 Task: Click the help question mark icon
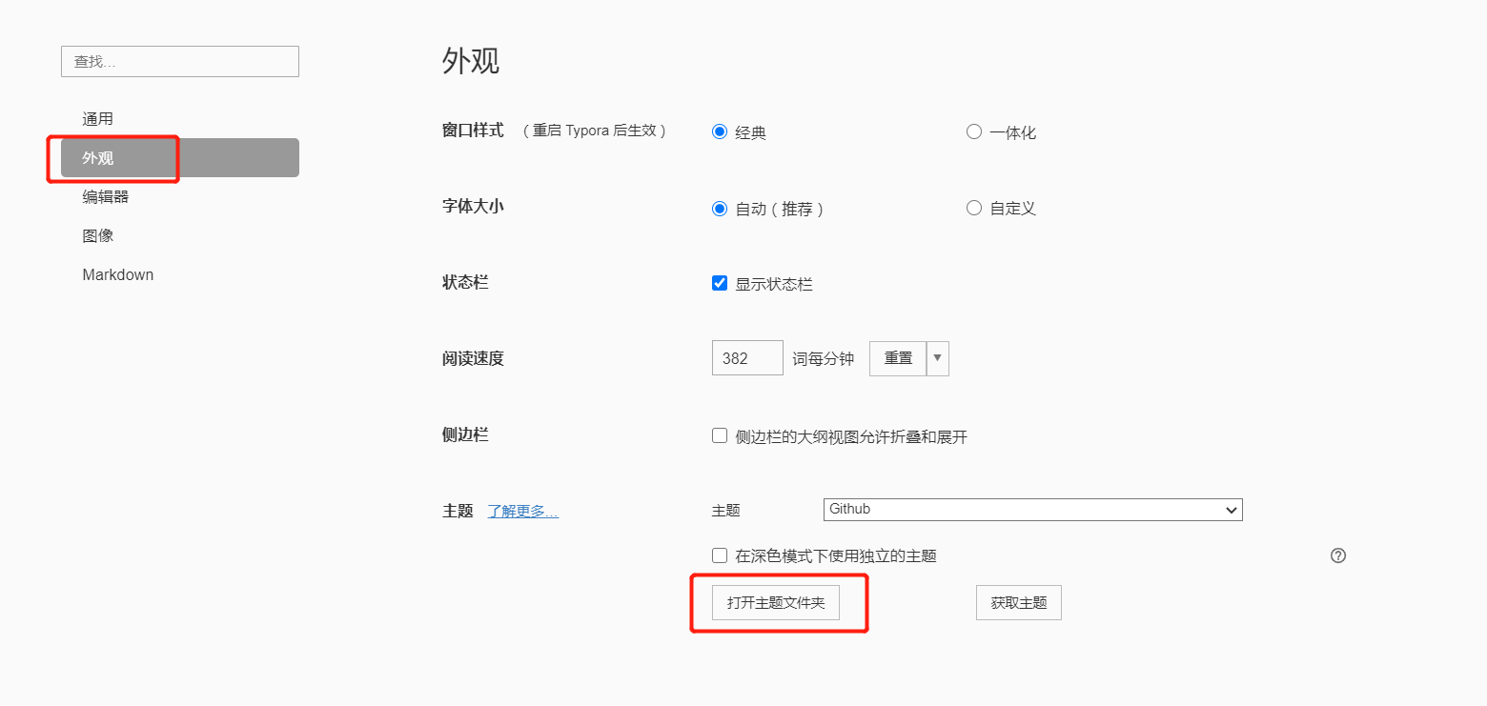pos(1337,555)
